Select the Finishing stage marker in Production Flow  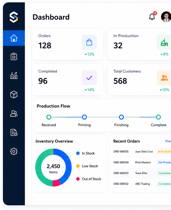click(122, 117)
